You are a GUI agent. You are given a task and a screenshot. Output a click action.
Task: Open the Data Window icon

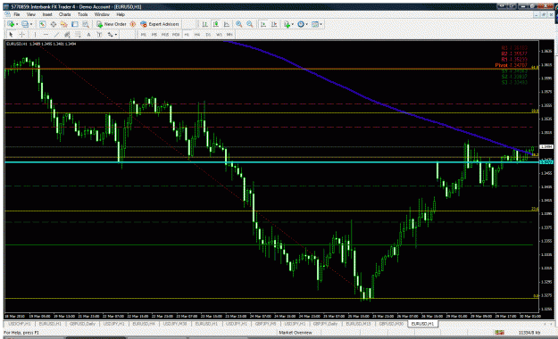[x=54, y=24]
